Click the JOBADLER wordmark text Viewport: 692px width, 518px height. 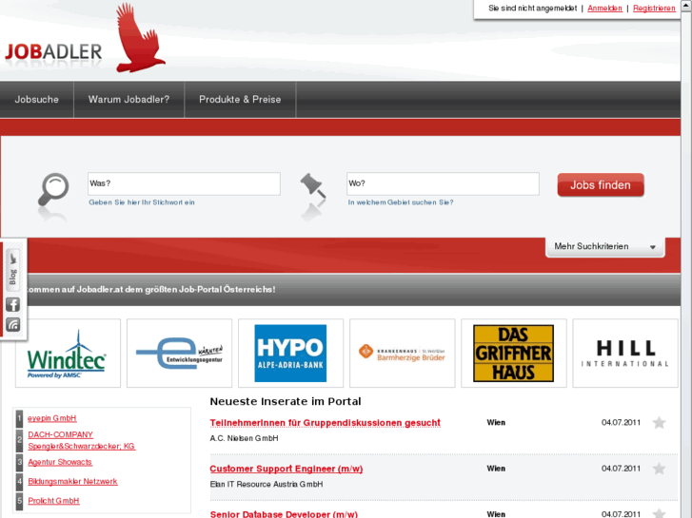click(53, 52)
